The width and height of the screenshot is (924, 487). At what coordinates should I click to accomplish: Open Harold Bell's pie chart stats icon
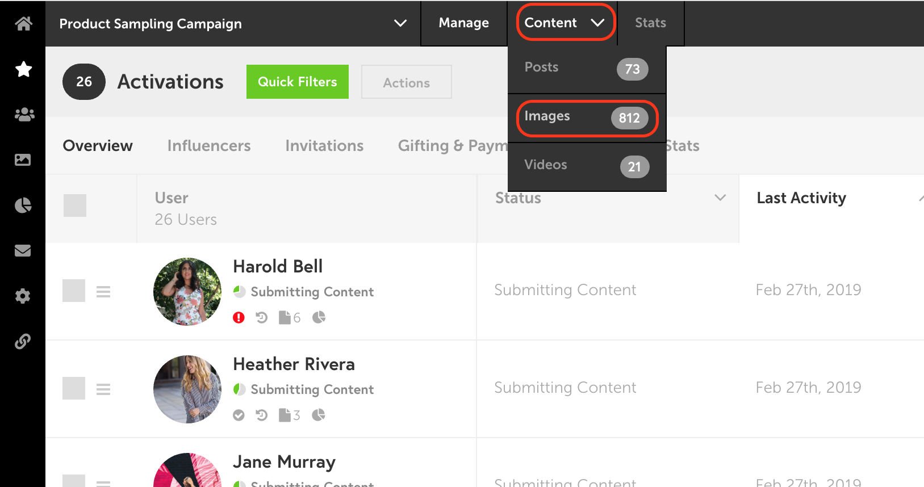coord(319,317)
